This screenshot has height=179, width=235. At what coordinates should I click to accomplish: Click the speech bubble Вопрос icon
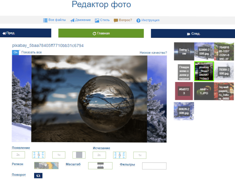[116, 20]
